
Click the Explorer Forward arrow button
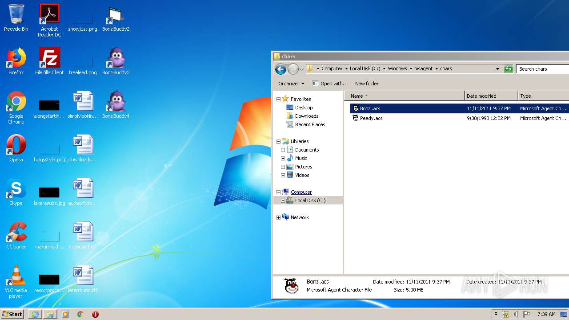click(293, 69)
